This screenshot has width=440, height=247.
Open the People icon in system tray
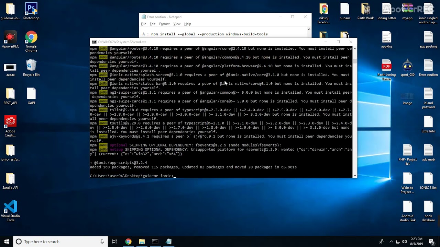coord(381,242)
